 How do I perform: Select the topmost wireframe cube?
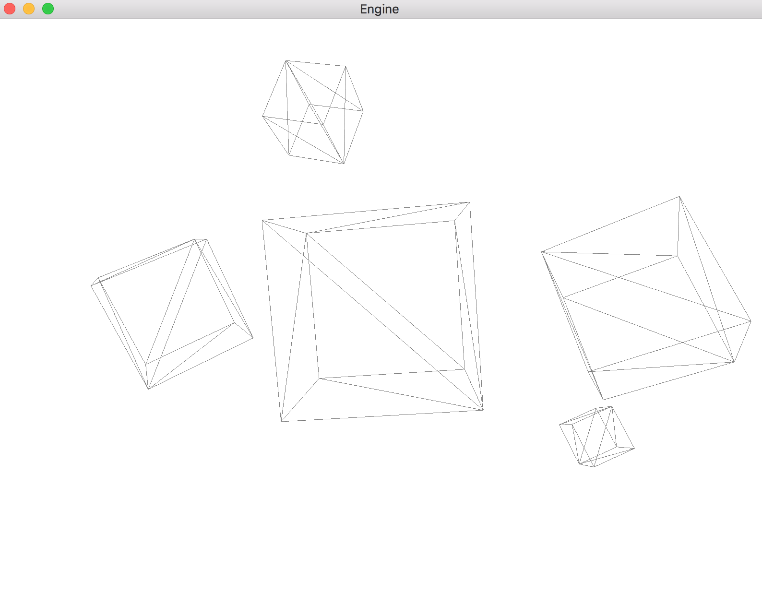pos(313,112)
